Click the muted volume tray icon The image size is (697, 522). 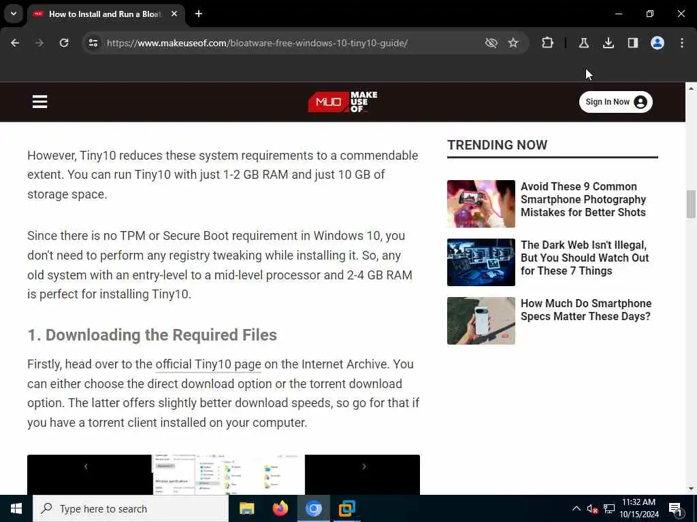tap(592, 508)
